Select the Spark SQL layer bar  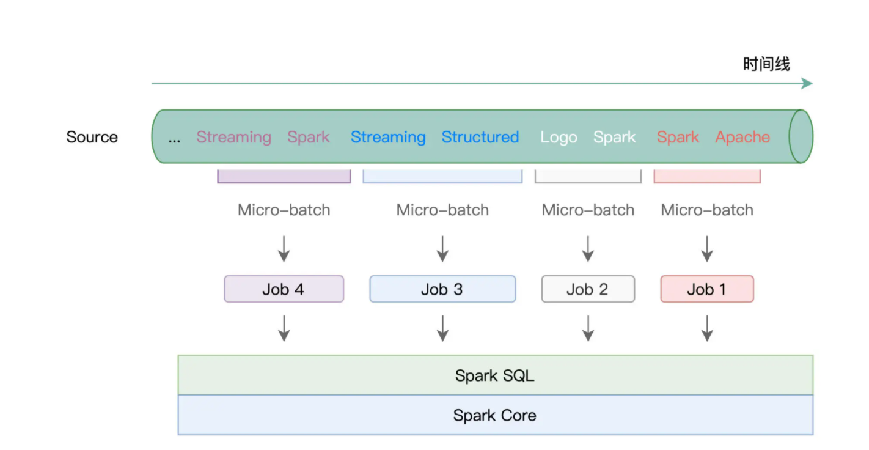point(496,375)
